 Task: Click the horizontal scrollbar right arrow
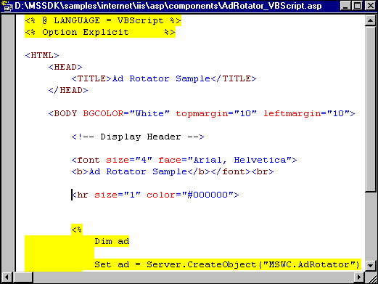pos(359,277)
